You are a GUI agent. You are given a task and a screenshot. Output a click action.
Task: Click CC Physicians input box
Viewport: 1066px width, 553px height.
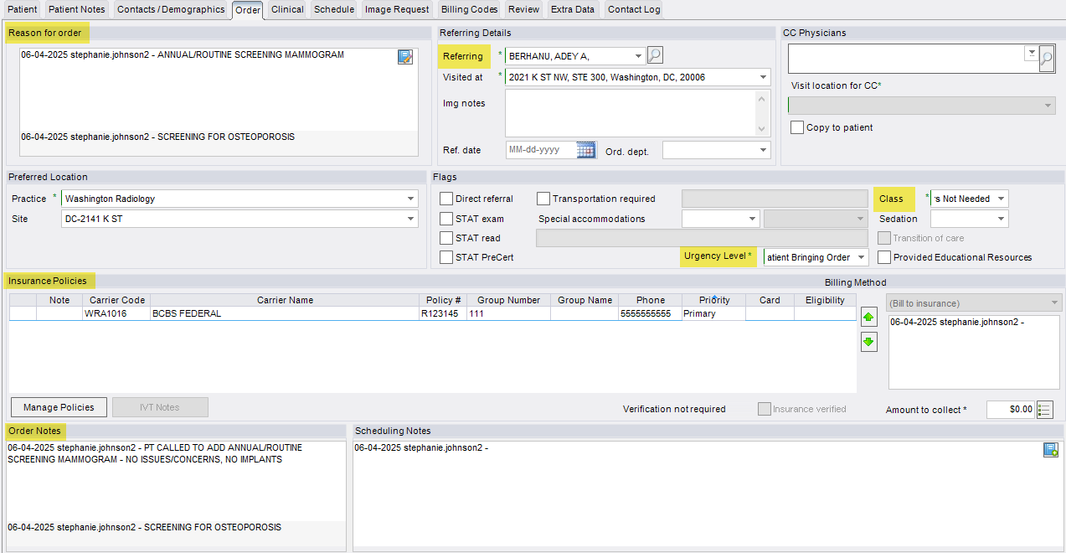click(x=906, y=59)
